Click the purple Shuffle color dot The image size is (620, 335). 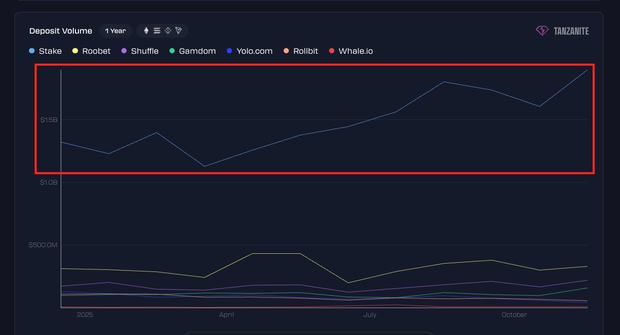(x=124, y=51)
